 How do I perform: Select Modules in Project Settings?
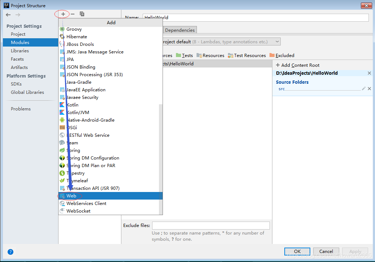pos(31,42)
